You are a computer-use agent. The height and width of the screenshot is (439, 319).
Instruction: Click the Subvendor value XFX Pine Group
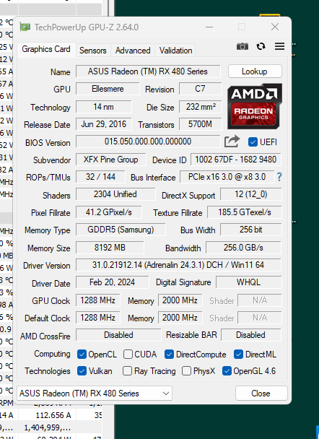[111, 160]
